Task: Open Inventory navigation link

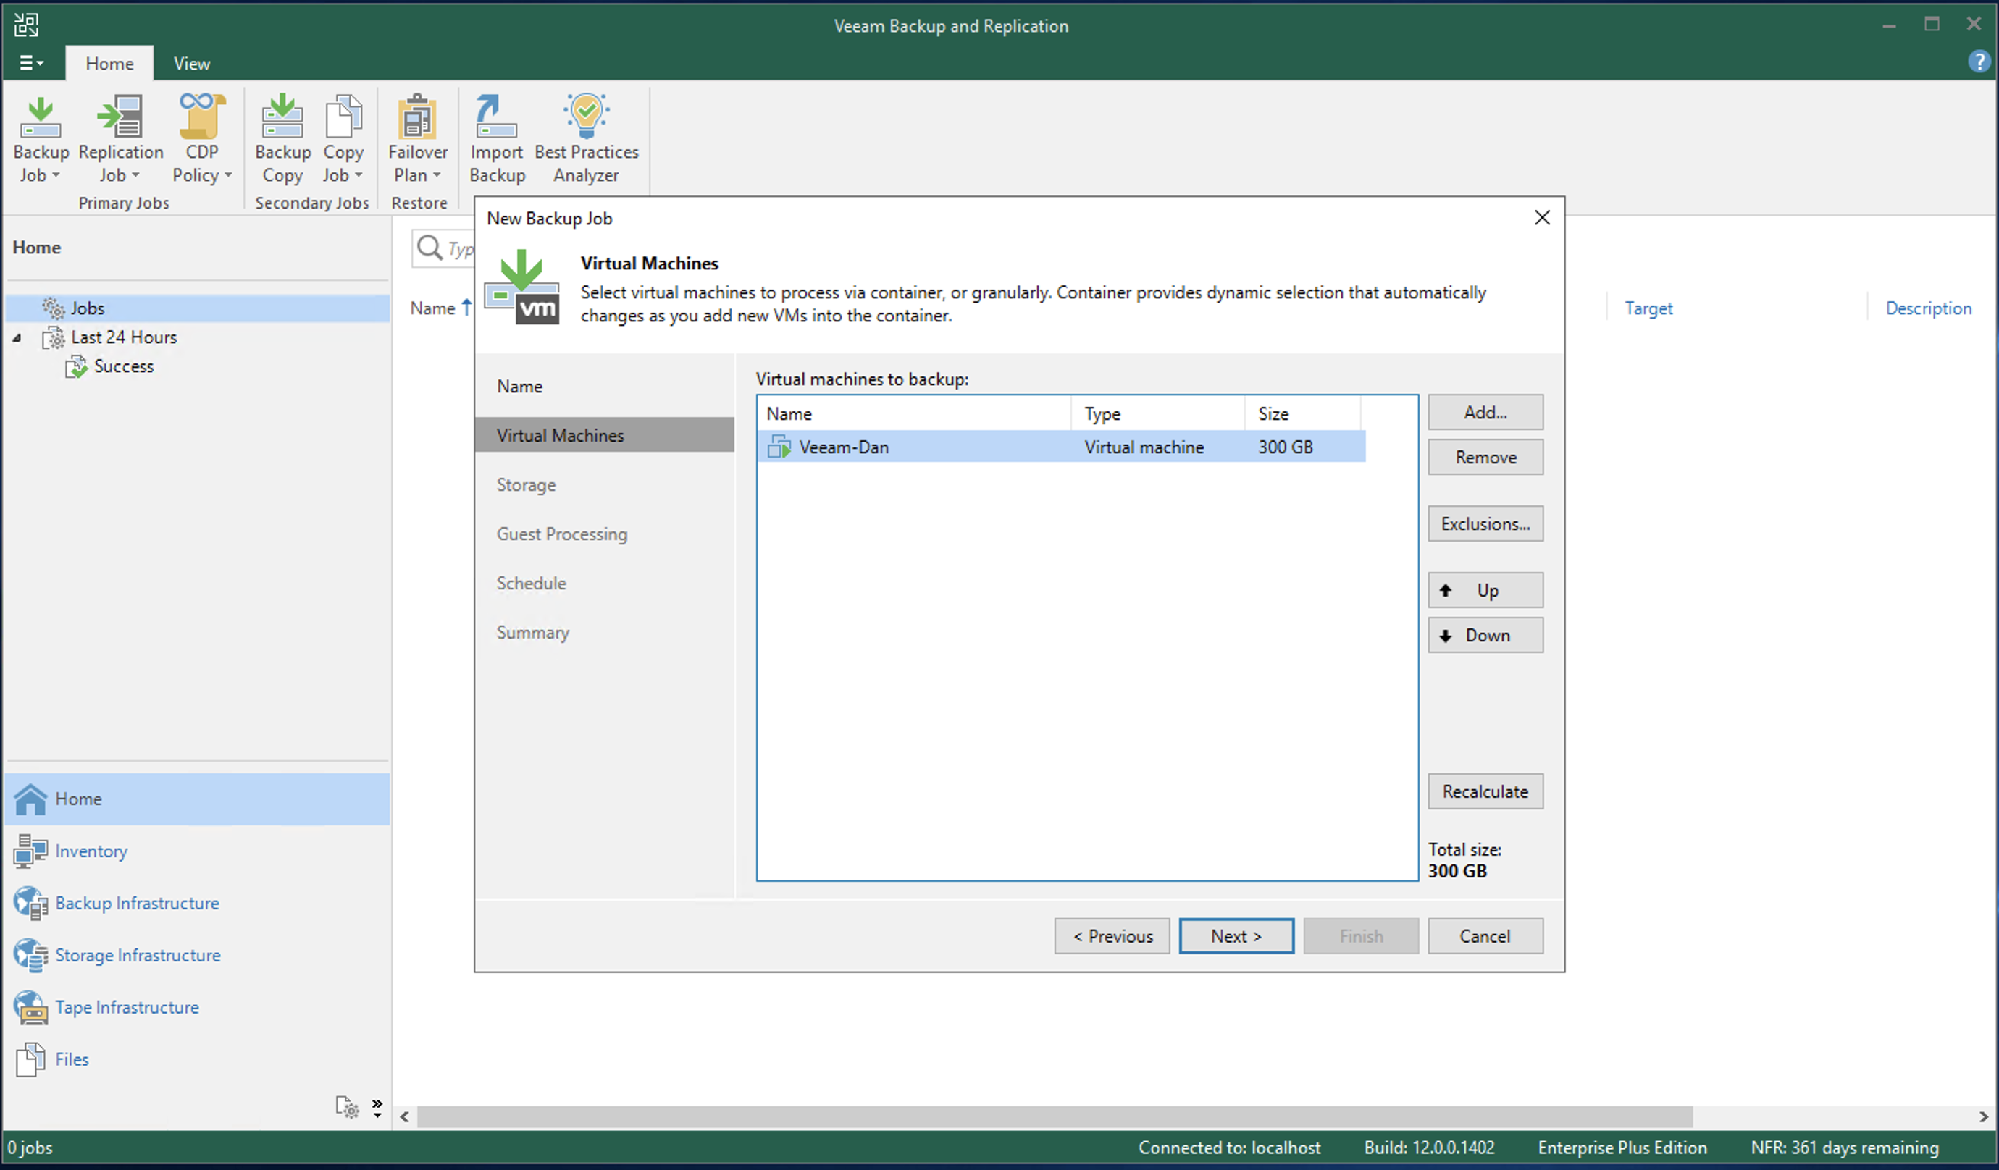Action: coord(91,851)
